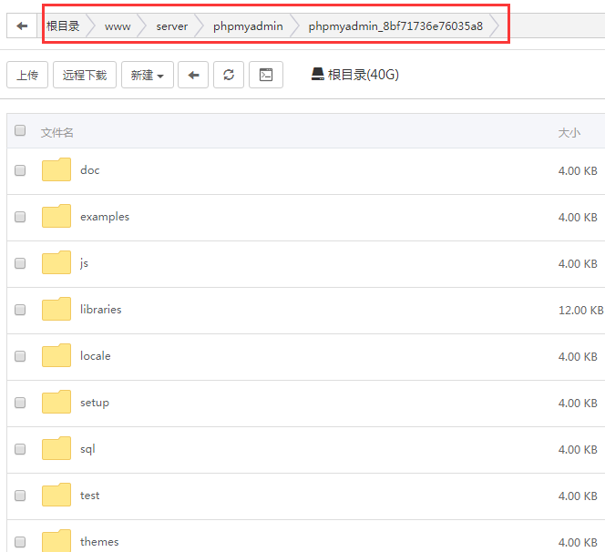Click the disk icon beside 根目录(40G)
Viewport: 605px width, 552px height.
pyautogui.click(x=318, y=74)
